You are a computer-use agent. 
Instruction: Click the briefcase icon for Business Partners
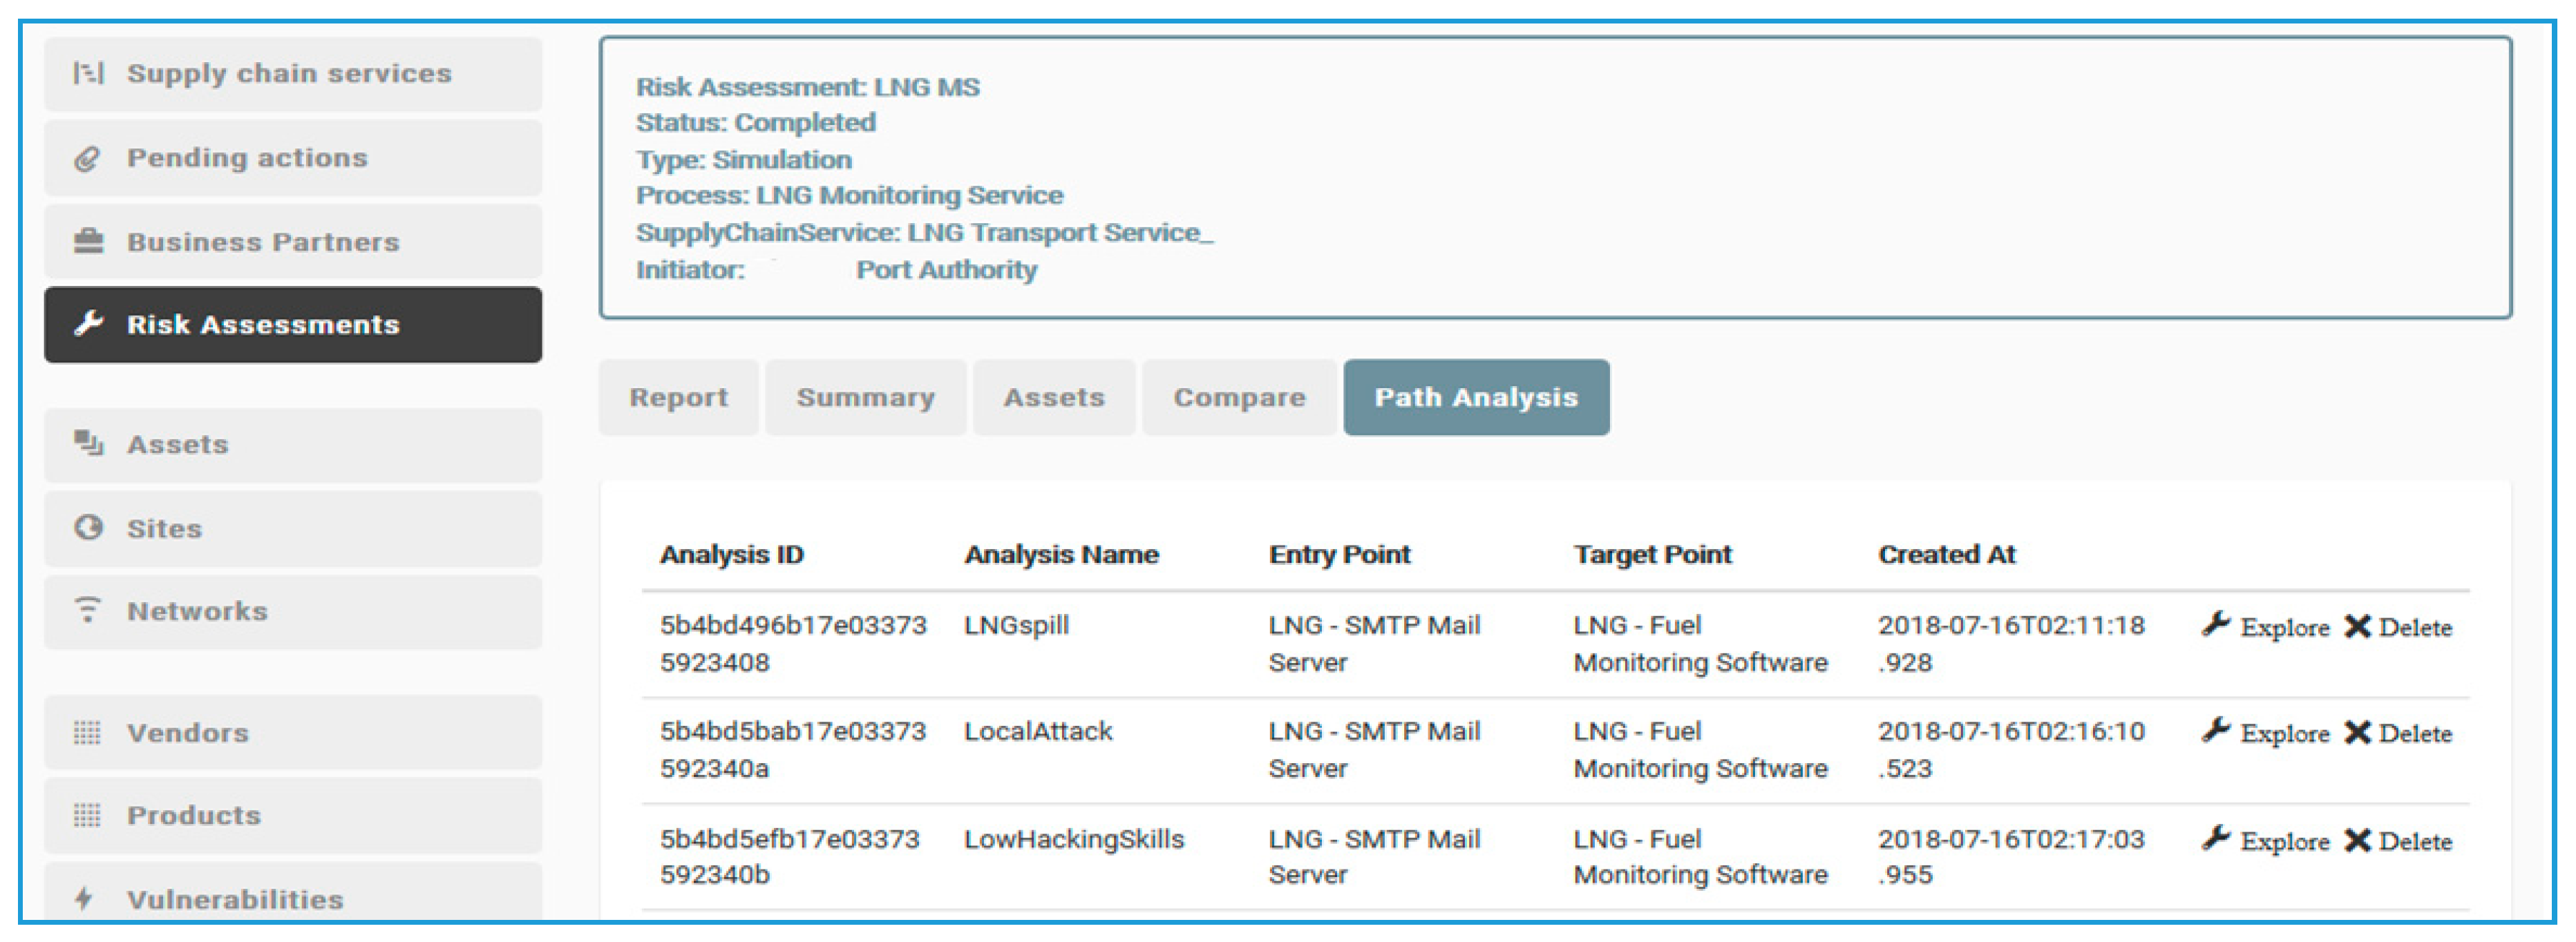click(x=88, y=242)
